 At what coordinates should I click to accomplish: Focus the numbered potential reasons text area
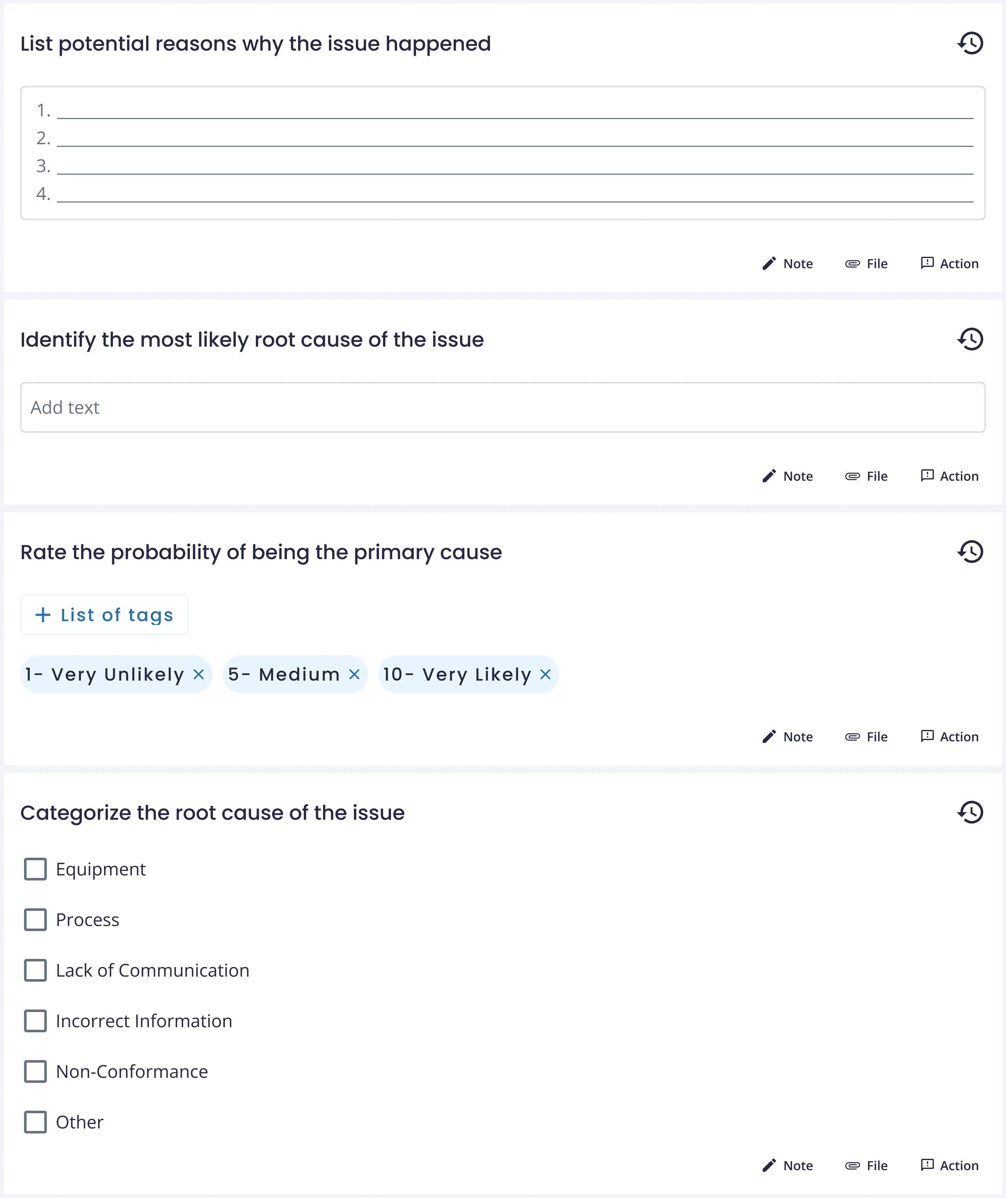[502, 153]
